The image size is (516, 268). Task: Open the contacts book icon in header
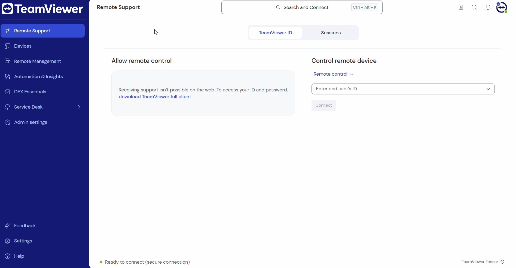[x=461, y=8]
